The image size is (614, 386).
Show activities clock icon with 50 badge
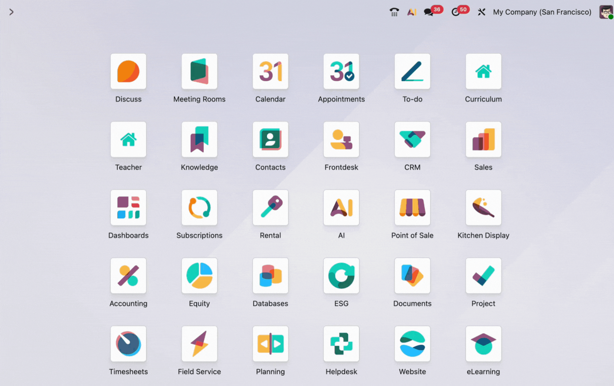pyautogui.click(x=456, y=12)
